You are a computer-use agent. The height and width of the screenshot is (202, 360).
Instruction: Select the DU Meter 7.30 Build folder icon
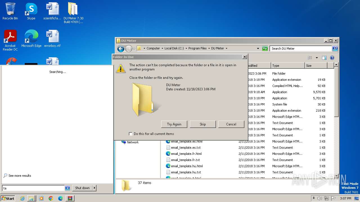pyautogui.click(x=73, y=13)
